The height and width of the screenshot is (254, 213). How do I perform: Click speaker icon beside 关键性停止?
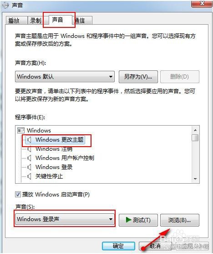tap(29, 176)
